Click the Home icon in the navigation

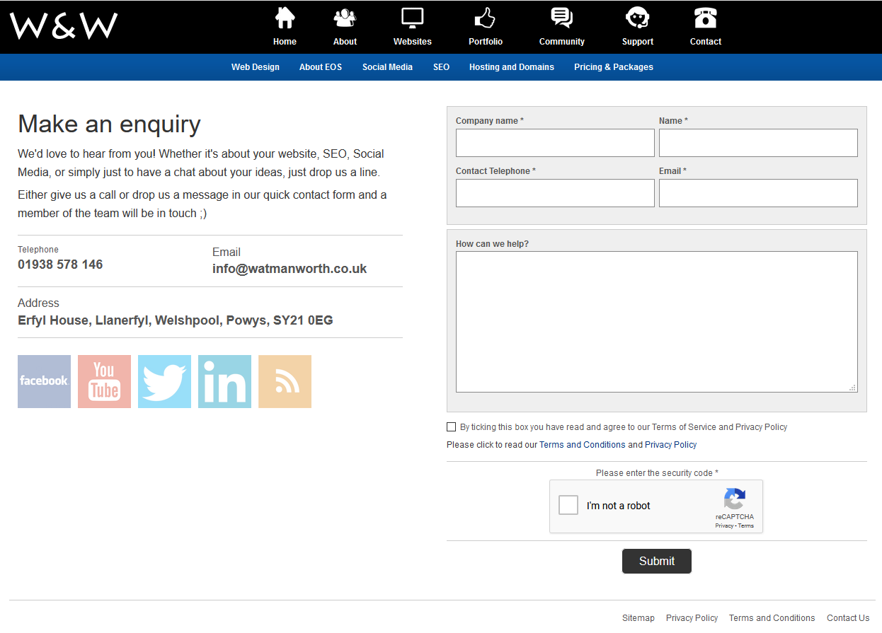tap(285, 18)
